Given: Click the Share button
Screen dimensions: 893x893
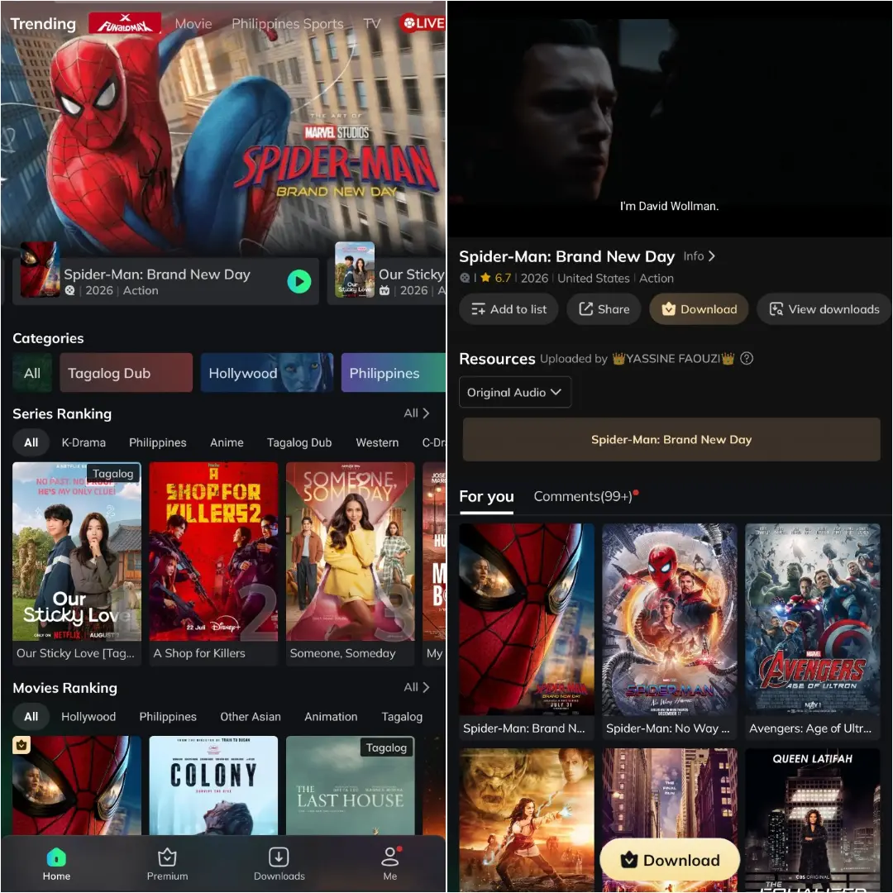Looking at the screenshot, I should point(604,309).
